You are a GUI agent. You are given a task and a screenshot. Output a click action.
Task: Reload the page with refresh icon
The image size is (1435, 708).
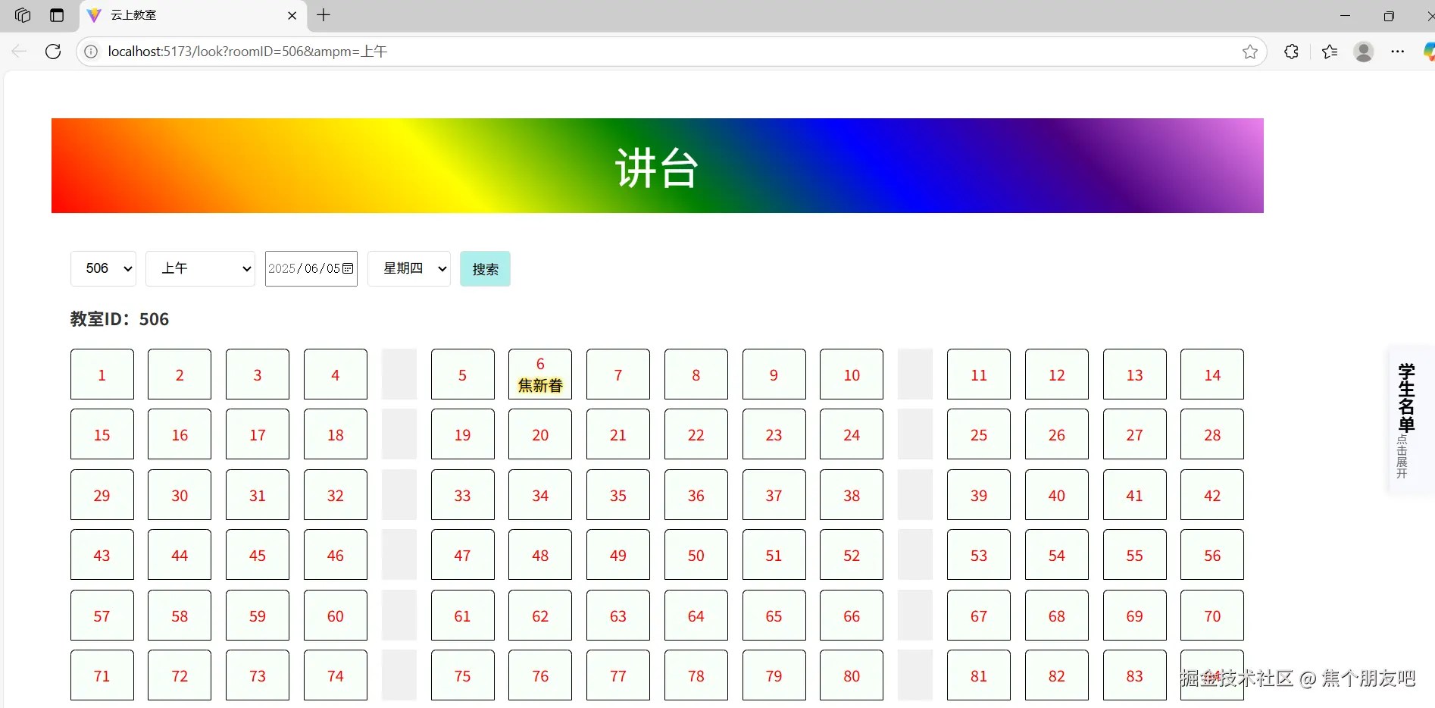click(x=53, y=52)
